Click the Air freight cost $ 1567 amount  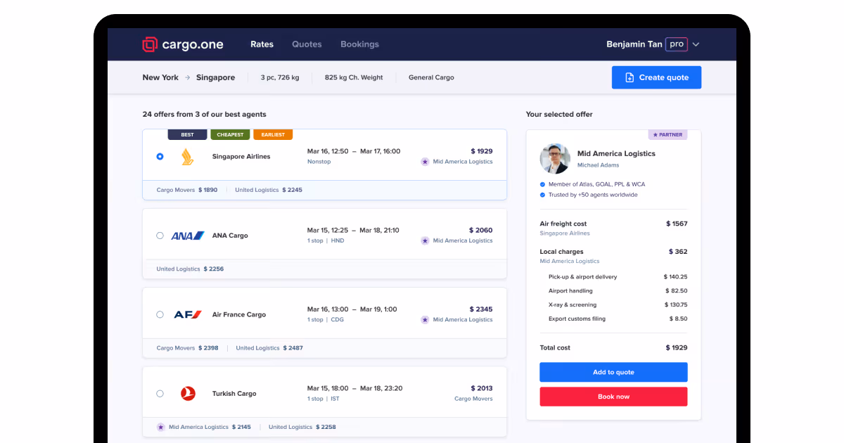677,224
